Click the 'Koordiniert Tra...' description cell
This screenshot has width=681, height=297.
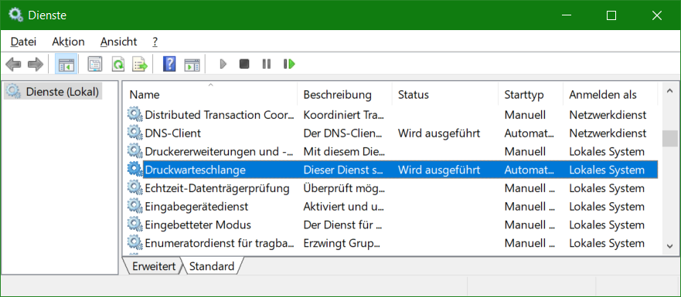343,115
